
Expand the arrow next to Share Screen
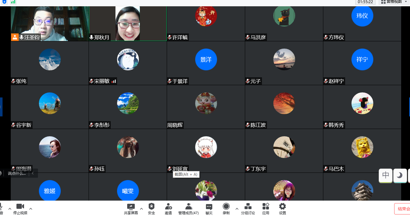point(141,209)
